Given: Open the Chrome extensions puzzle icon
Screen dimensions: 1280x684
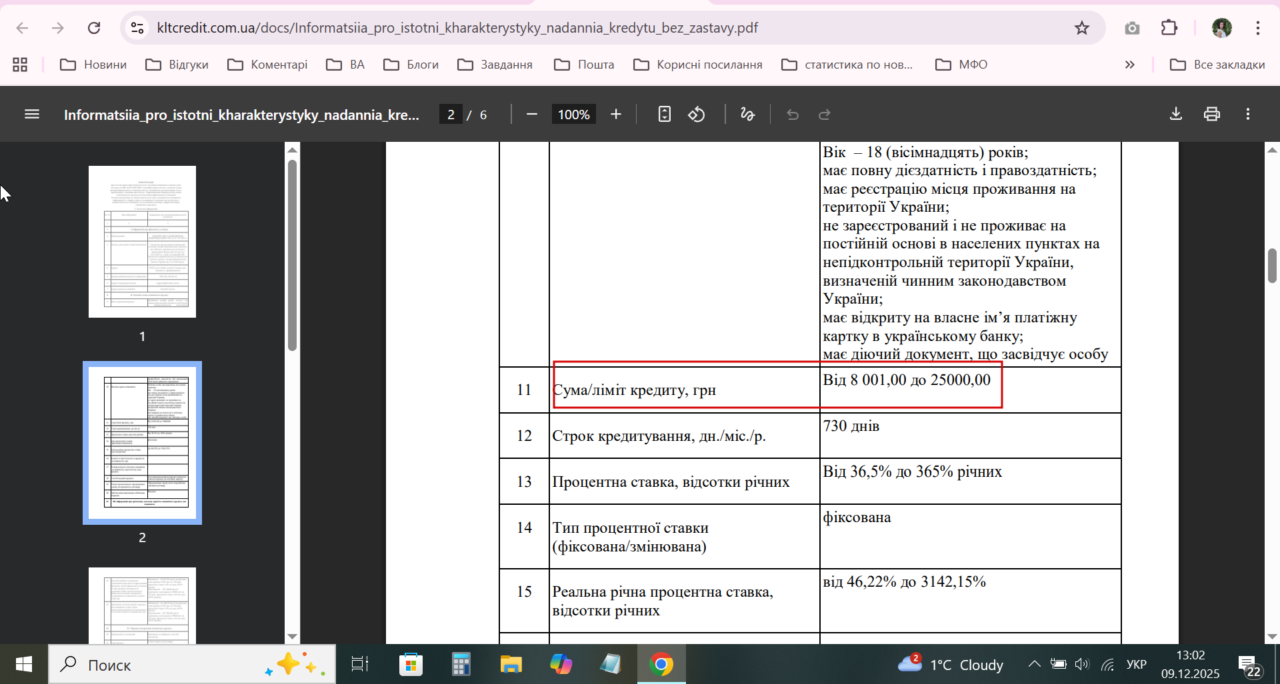Looking at the screenshot, I should pos(1169,28).
